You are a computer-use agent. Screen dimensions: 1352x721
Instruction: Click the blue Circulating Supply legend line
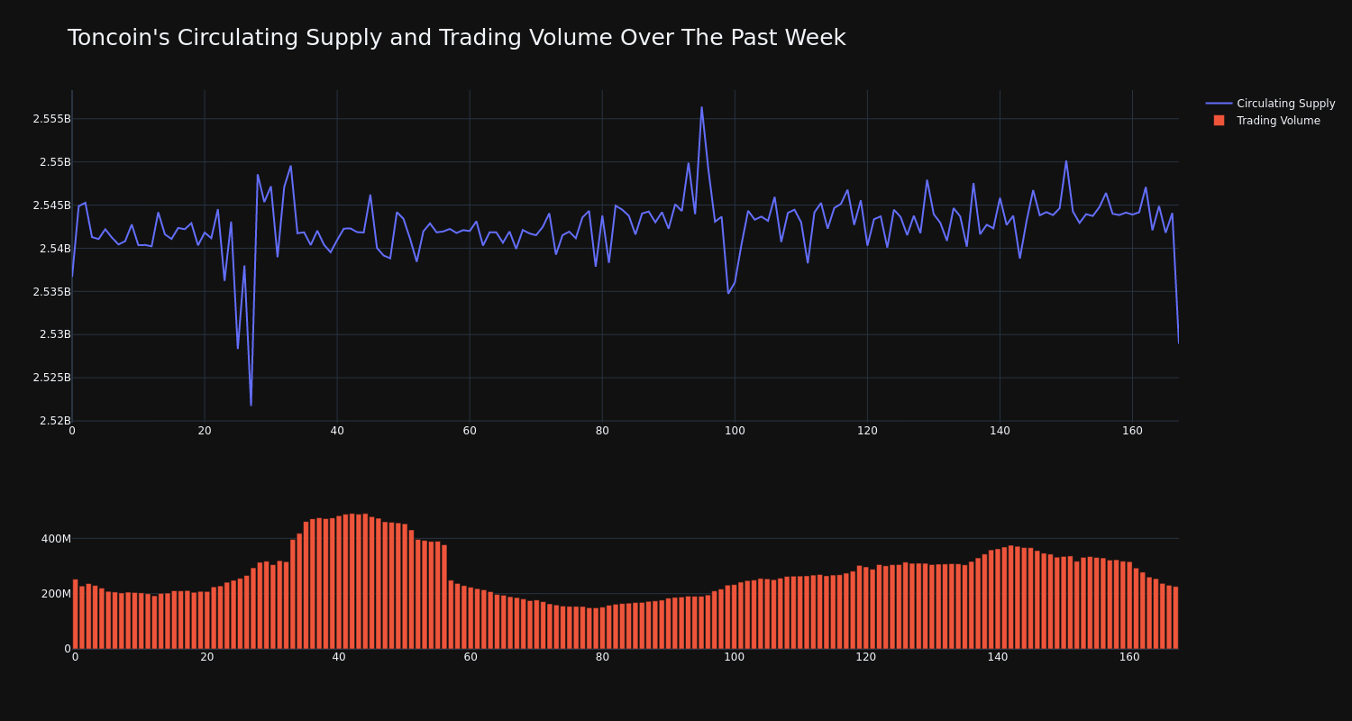[x=1219, y=104]
